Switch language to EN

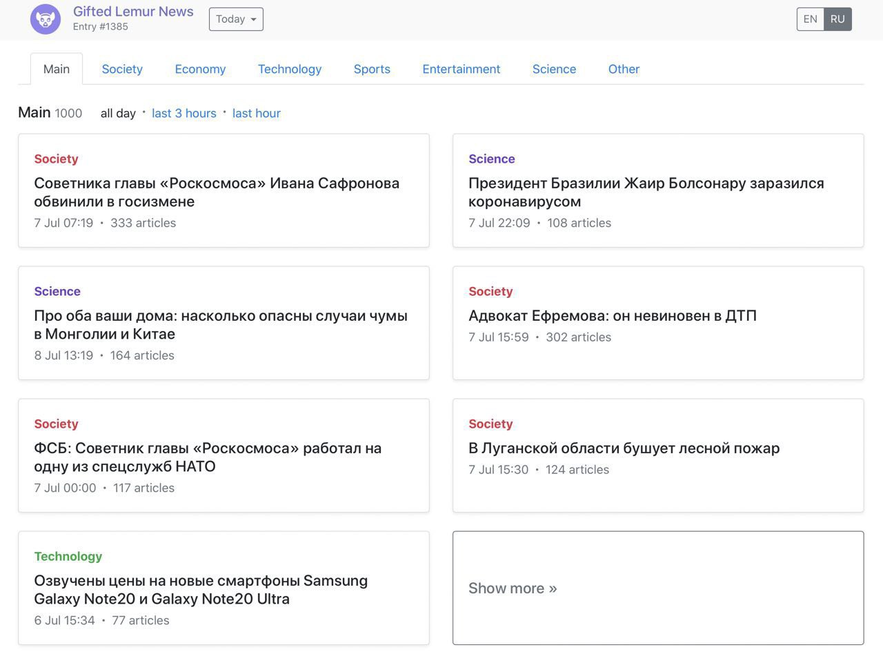tap(810, 19)
